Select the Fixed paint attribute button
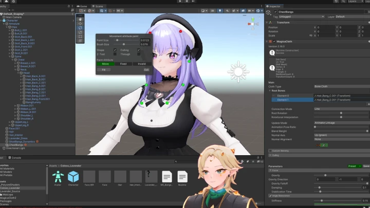Image resolution: width=370 pixels, height=208 pixels. [x=123, y=64]
